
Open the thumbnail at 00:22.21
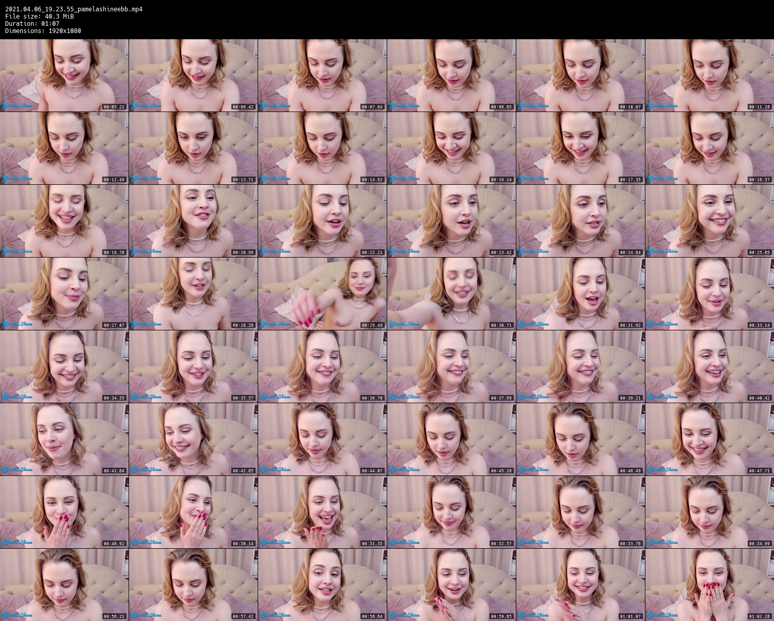coord(322,221)
